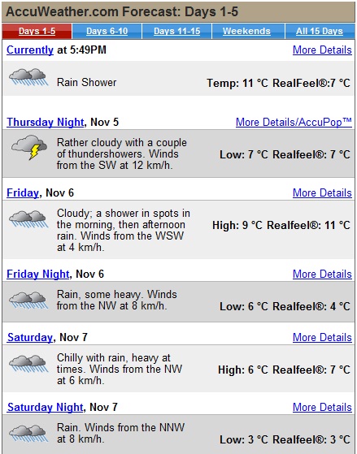Open the Thursday Night forecast link
This screenshot has height=454, width=357.
point(46,122)
